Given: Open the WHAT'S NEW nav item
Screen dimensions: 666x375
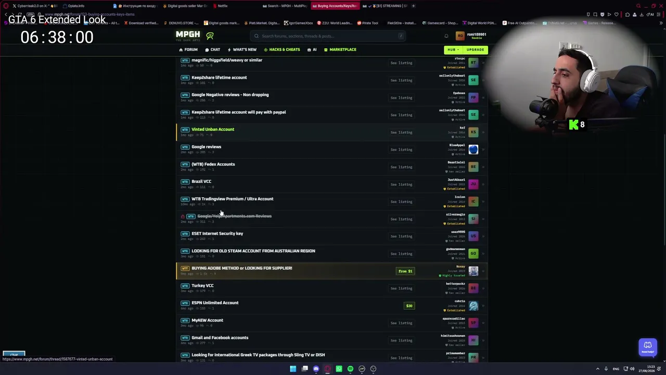Looking at the screenshot, I should [x=241, y=50].
